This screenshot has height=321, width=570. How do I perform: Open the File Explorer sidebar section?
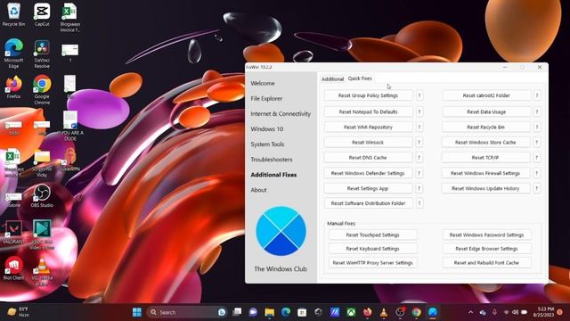(x=266, y=99)
